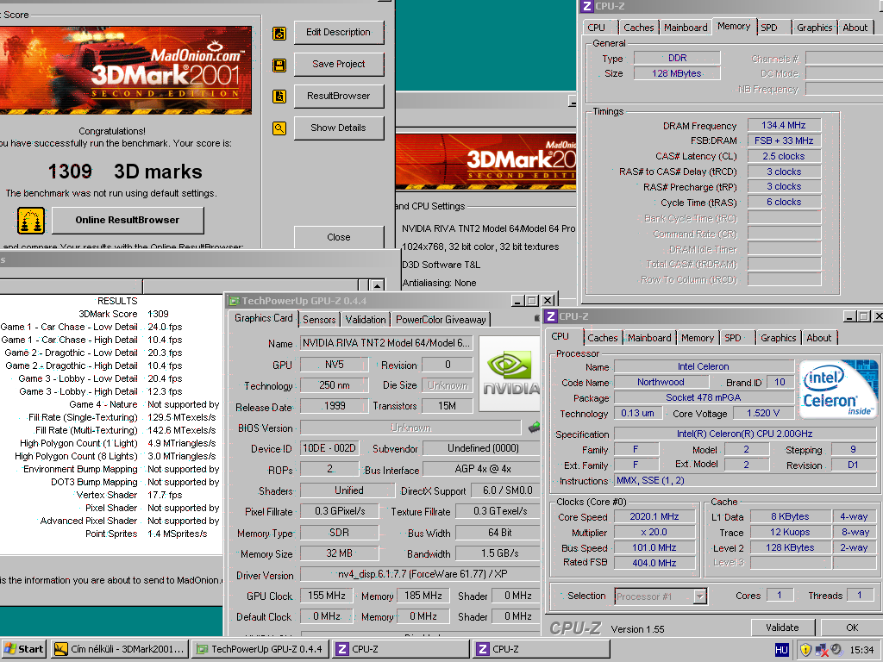
Task: Open Mainboard tab in lower CPU-Z window
Action: click(x=649, y=338)
